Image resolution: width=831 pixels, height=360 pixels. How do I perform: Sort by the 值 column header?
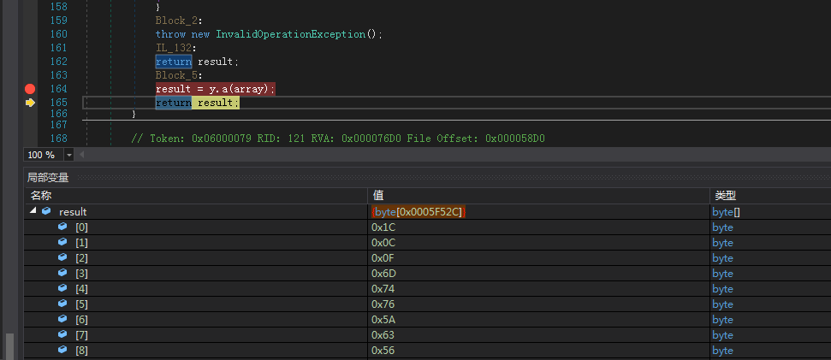(538, 196)
